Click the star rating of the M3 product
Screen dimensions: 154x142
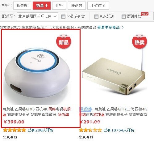click(x=15, y=130)
